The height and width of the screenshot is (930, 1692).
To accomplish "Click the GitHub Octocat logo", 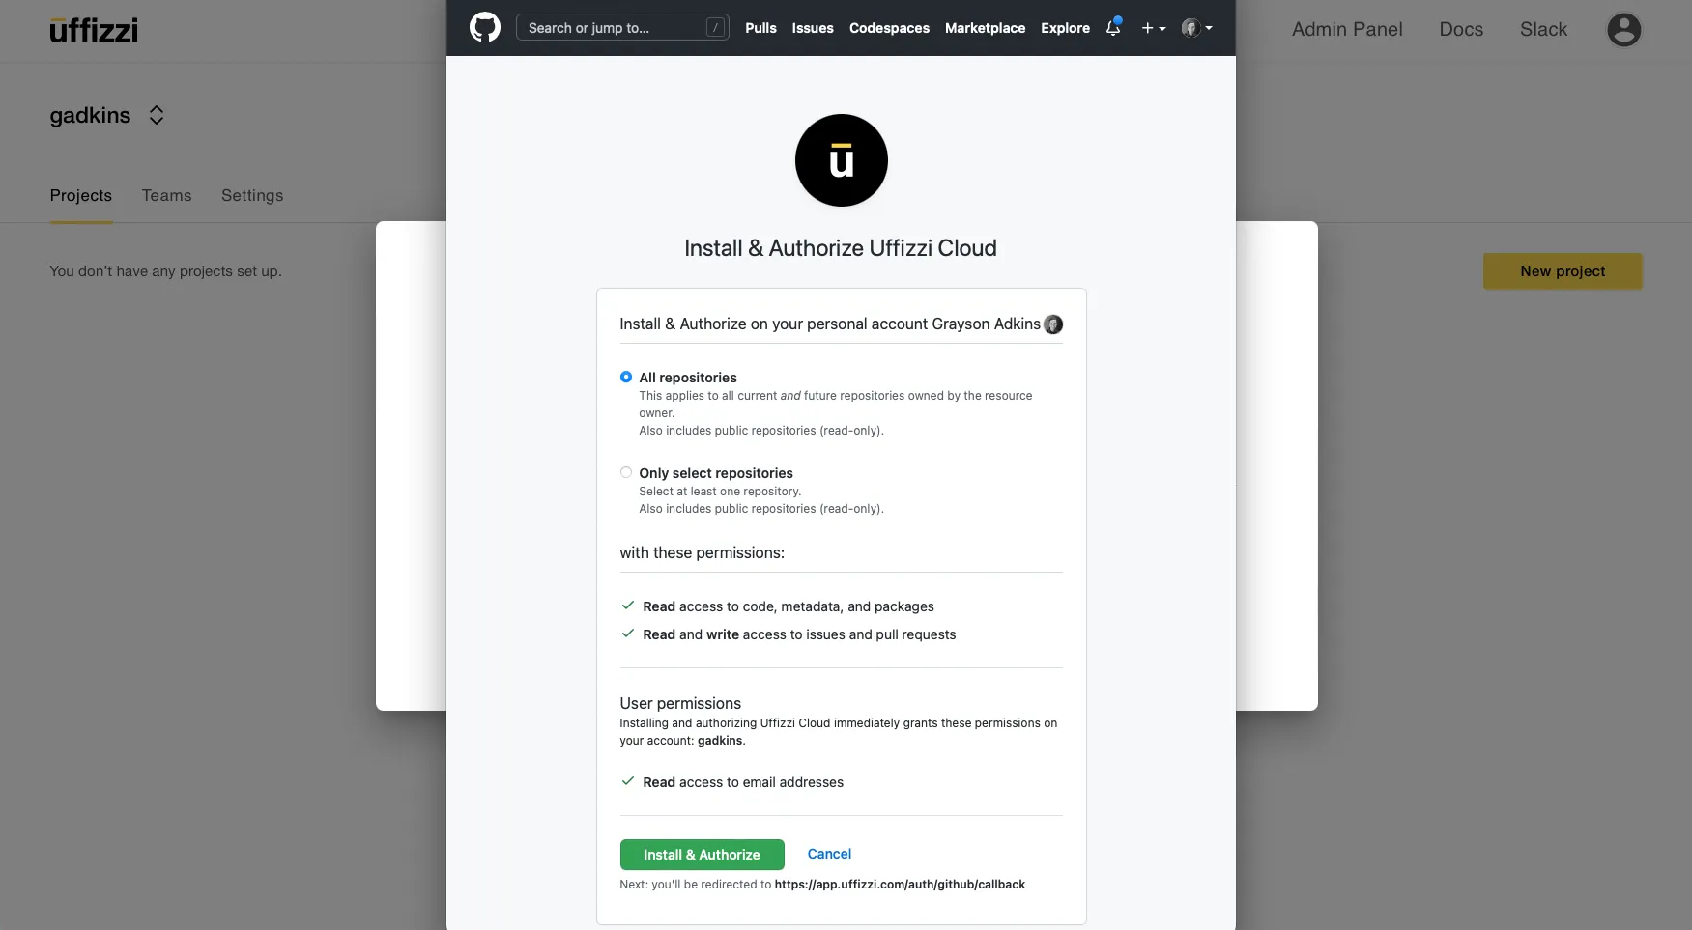I will click(484, 27).
